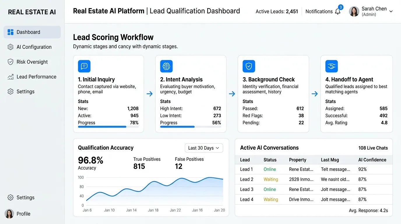Select the Lead 1 row name
401x224 pixels.
(x=247, y=169)
